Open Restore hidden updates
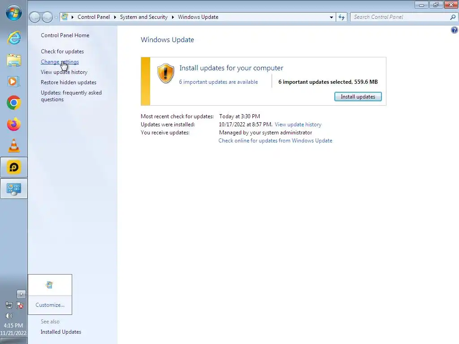The image size is (459, 344). tap(69, 82)
